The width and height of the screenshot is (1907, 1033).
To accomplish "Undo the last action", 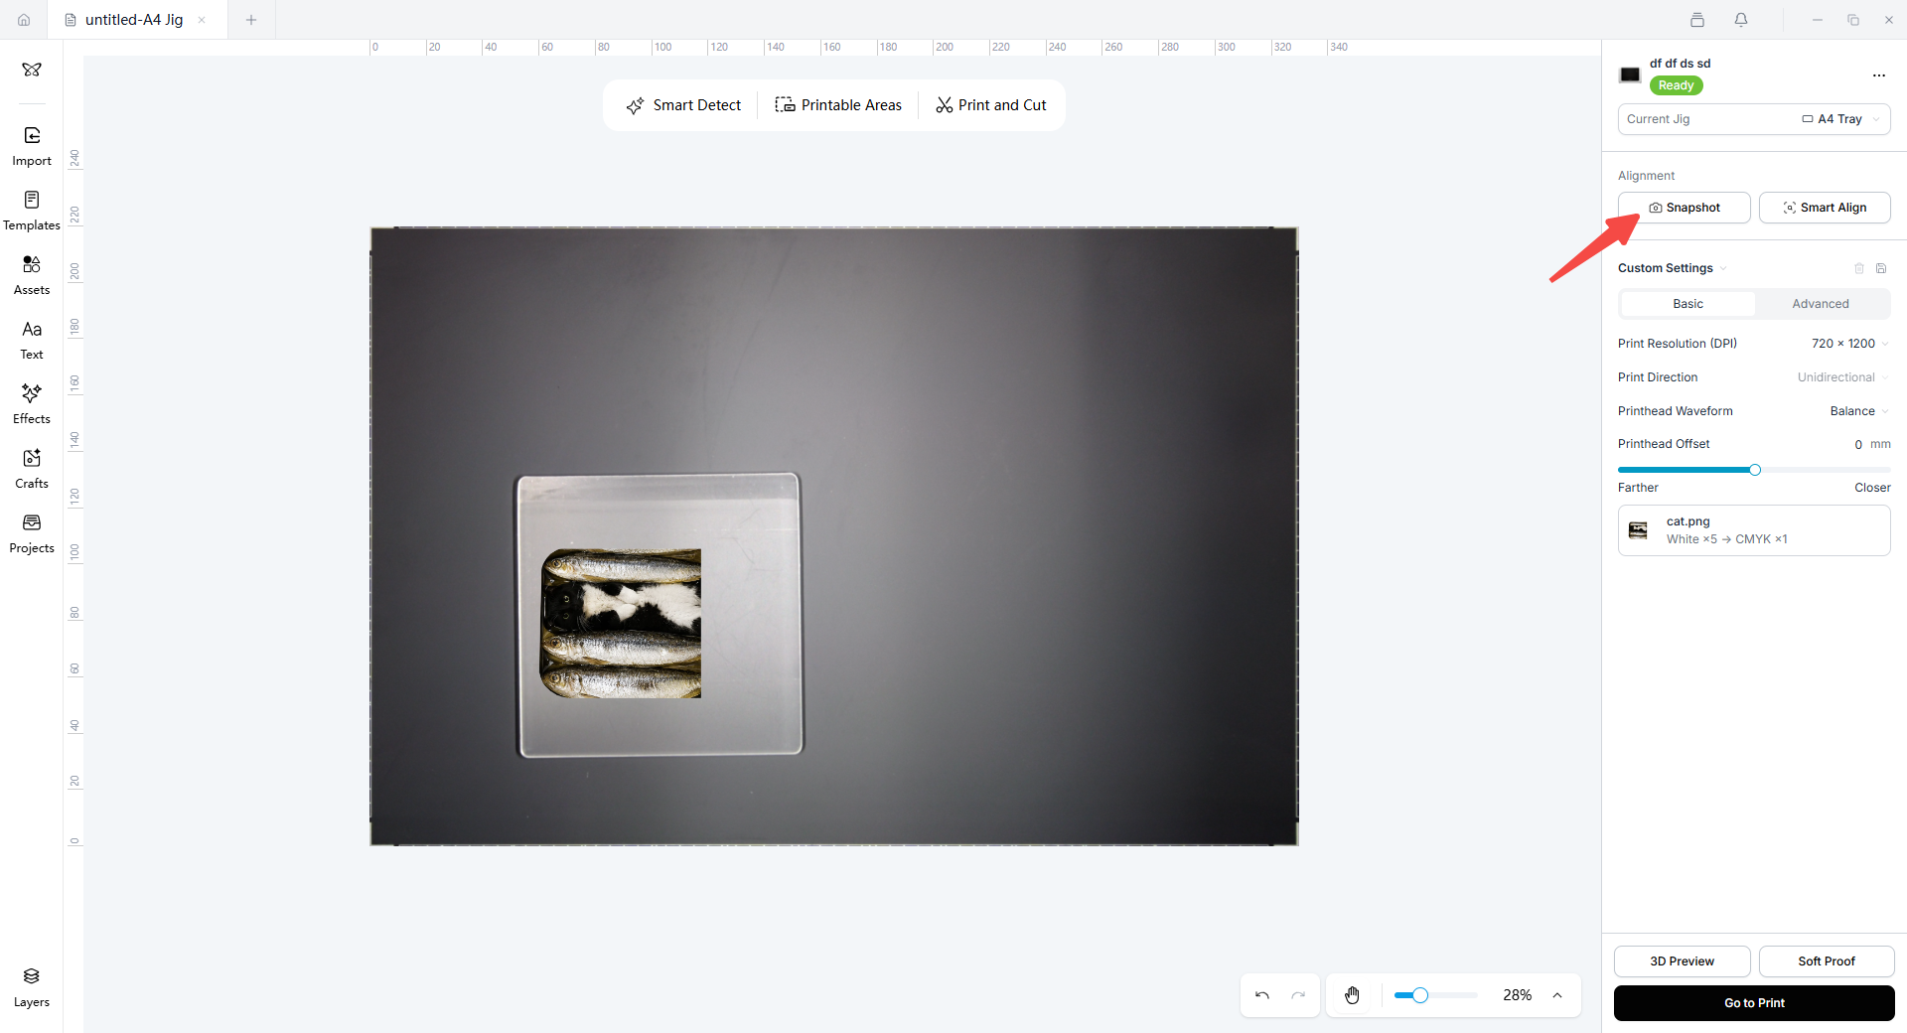I will 1262,995.
